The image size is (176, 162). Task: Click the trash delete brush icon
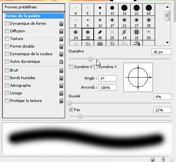pos(163,159)
